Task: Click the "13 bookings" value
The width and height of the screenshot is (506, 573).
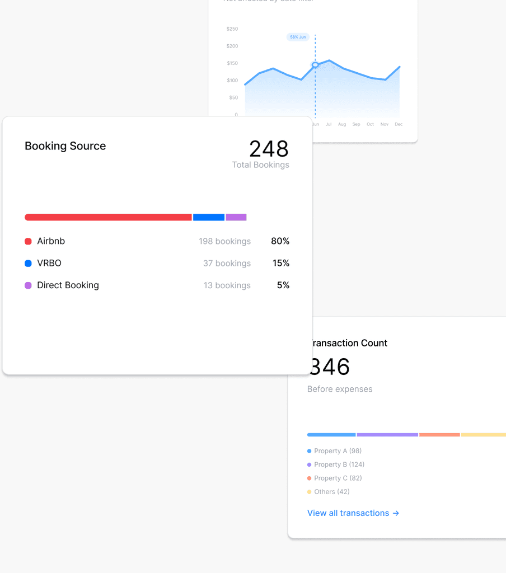Action: pos(227,285)
